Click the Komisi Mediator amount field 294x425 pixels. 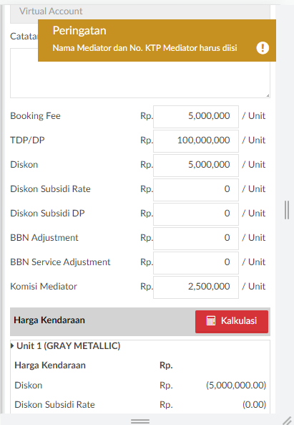coord(196,287)
